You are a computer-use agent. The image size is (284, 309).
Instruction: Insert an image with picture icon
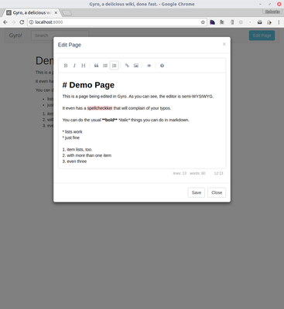pyautogui.click(x=136, y=66)
